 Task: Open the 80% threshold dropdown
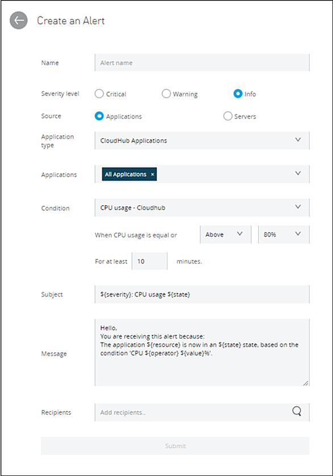point(284,235)
